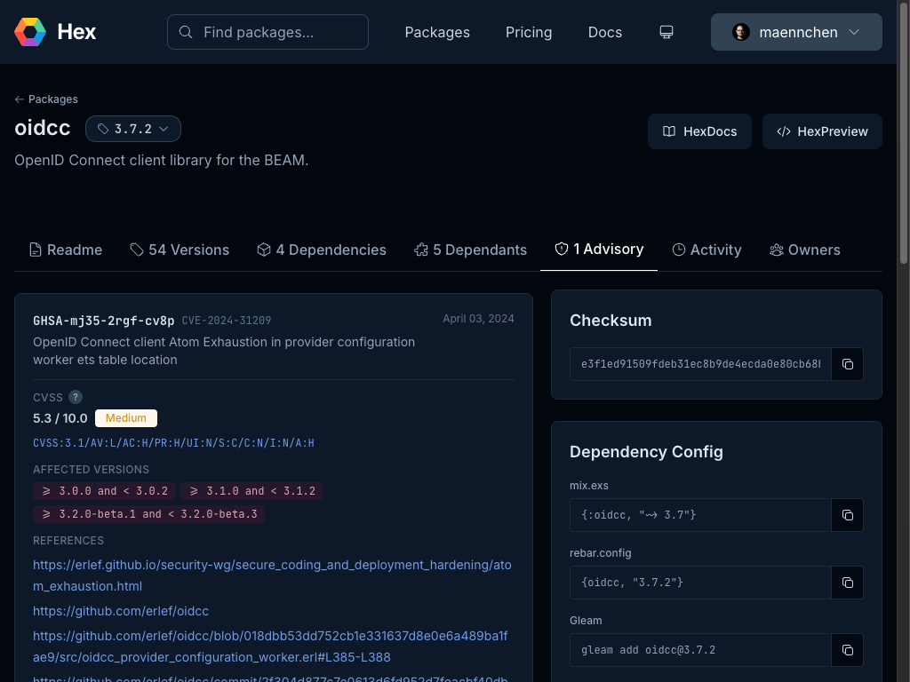The image size is (910, 682).
Task: Open the CVSS:3.1 vector string link
Action: (173, 443)
